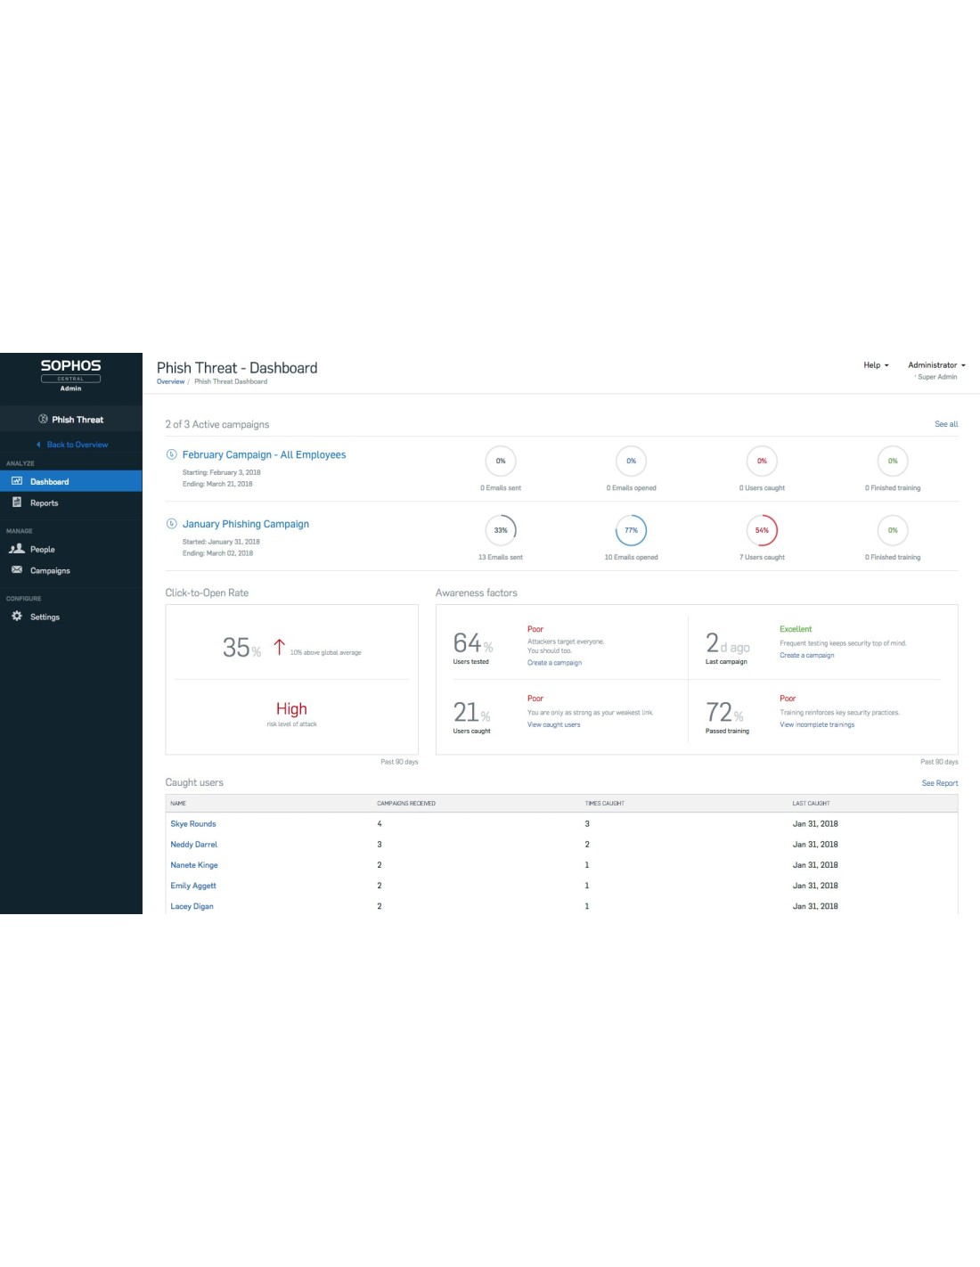The image size is (980, 1267).
Task: Go back using Back to Overview arrow
Action: (x=38, y=445)
